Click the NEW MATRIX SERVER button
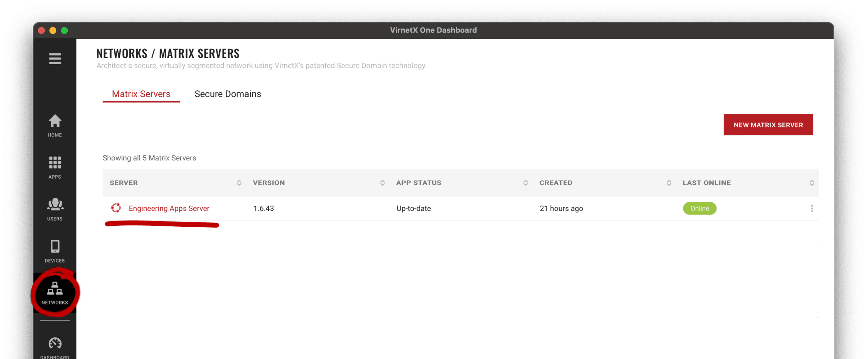 tap(768, 125)
